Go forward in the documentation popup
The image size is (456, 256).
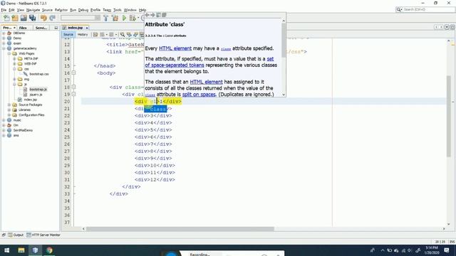click(x=152, y=15)
